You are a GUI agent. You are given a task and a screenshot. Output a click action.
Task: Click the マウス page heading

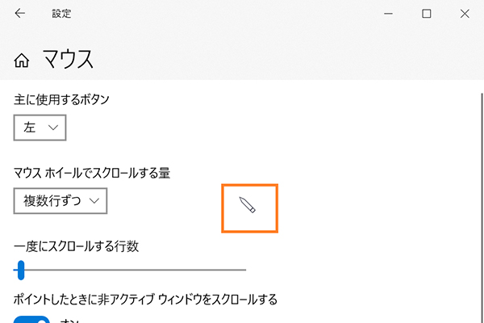point(68,59)
